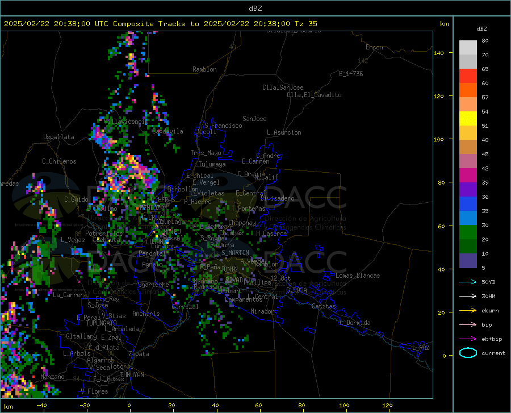
Task: Click the Divisadero label on the map
Action: click(x=277, y=198)
